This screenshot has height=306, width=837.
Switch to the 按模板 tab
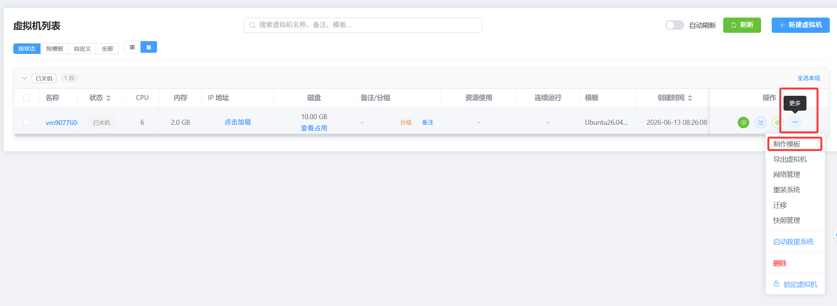55,49
